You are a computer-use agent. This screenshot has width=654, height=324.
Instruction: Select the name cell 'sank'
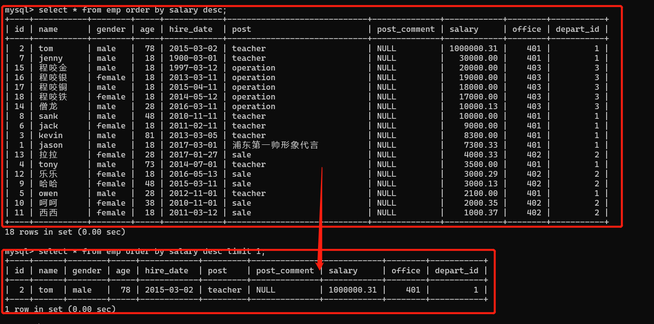(48, 116)
